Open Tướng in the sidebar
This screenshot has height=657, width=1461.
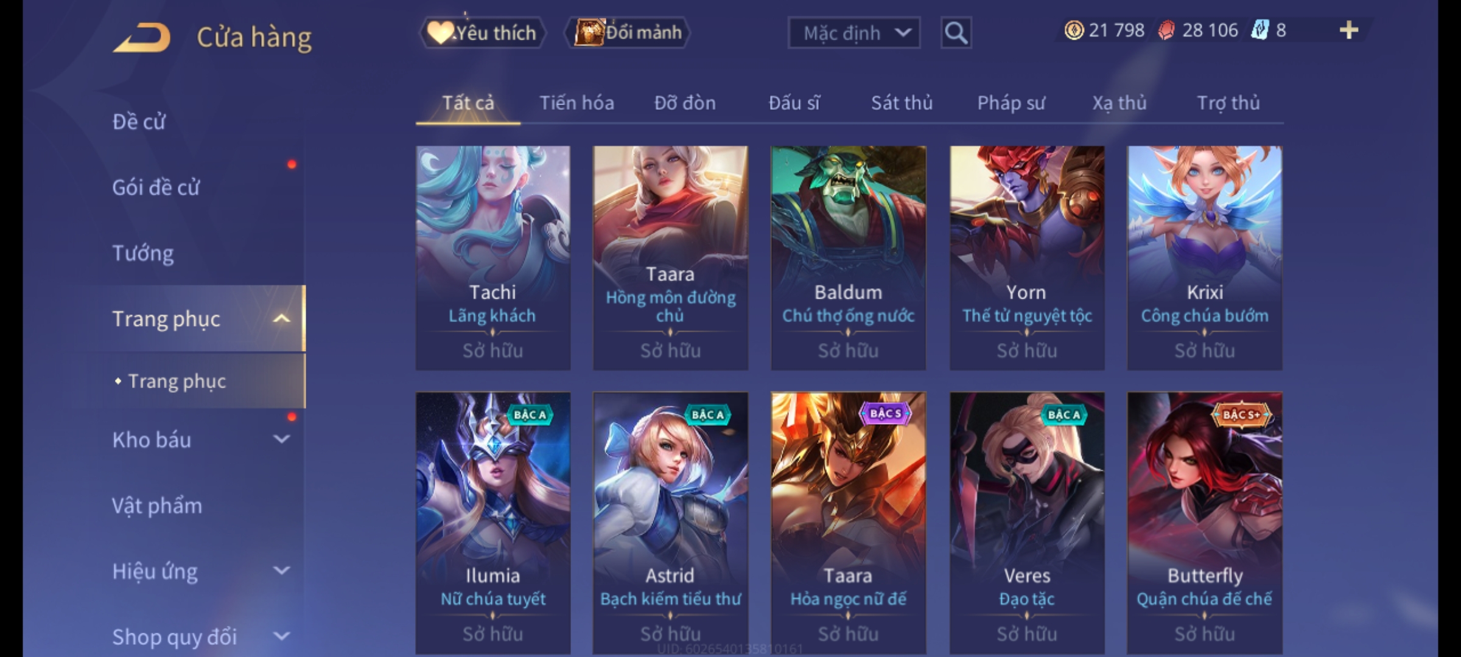click(x=143, y=253)
